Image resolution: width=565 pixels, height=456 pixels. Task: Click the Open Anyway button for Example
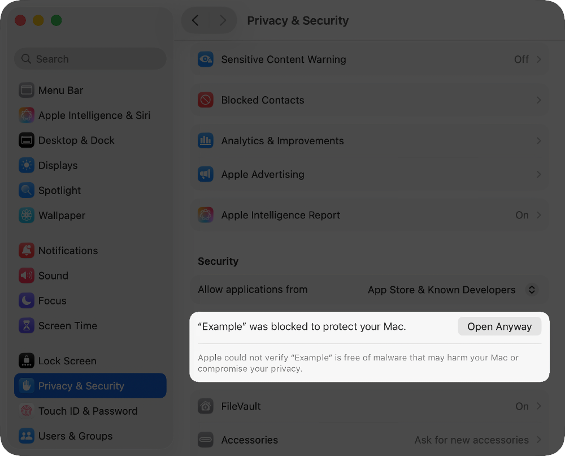(499, 326)
